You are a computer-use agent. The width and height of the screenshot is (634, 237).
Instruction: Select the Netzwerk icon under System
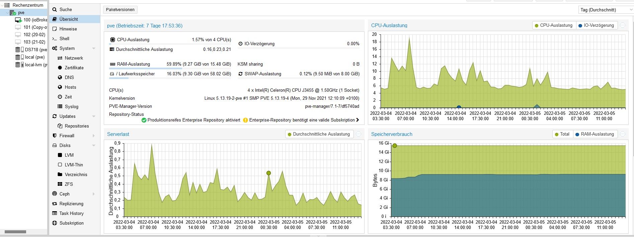pyautogui.click(x=60, y=58)
